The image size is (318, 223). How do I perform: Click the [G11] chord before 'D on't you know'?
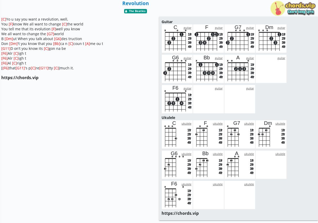(x=6, y=49)
